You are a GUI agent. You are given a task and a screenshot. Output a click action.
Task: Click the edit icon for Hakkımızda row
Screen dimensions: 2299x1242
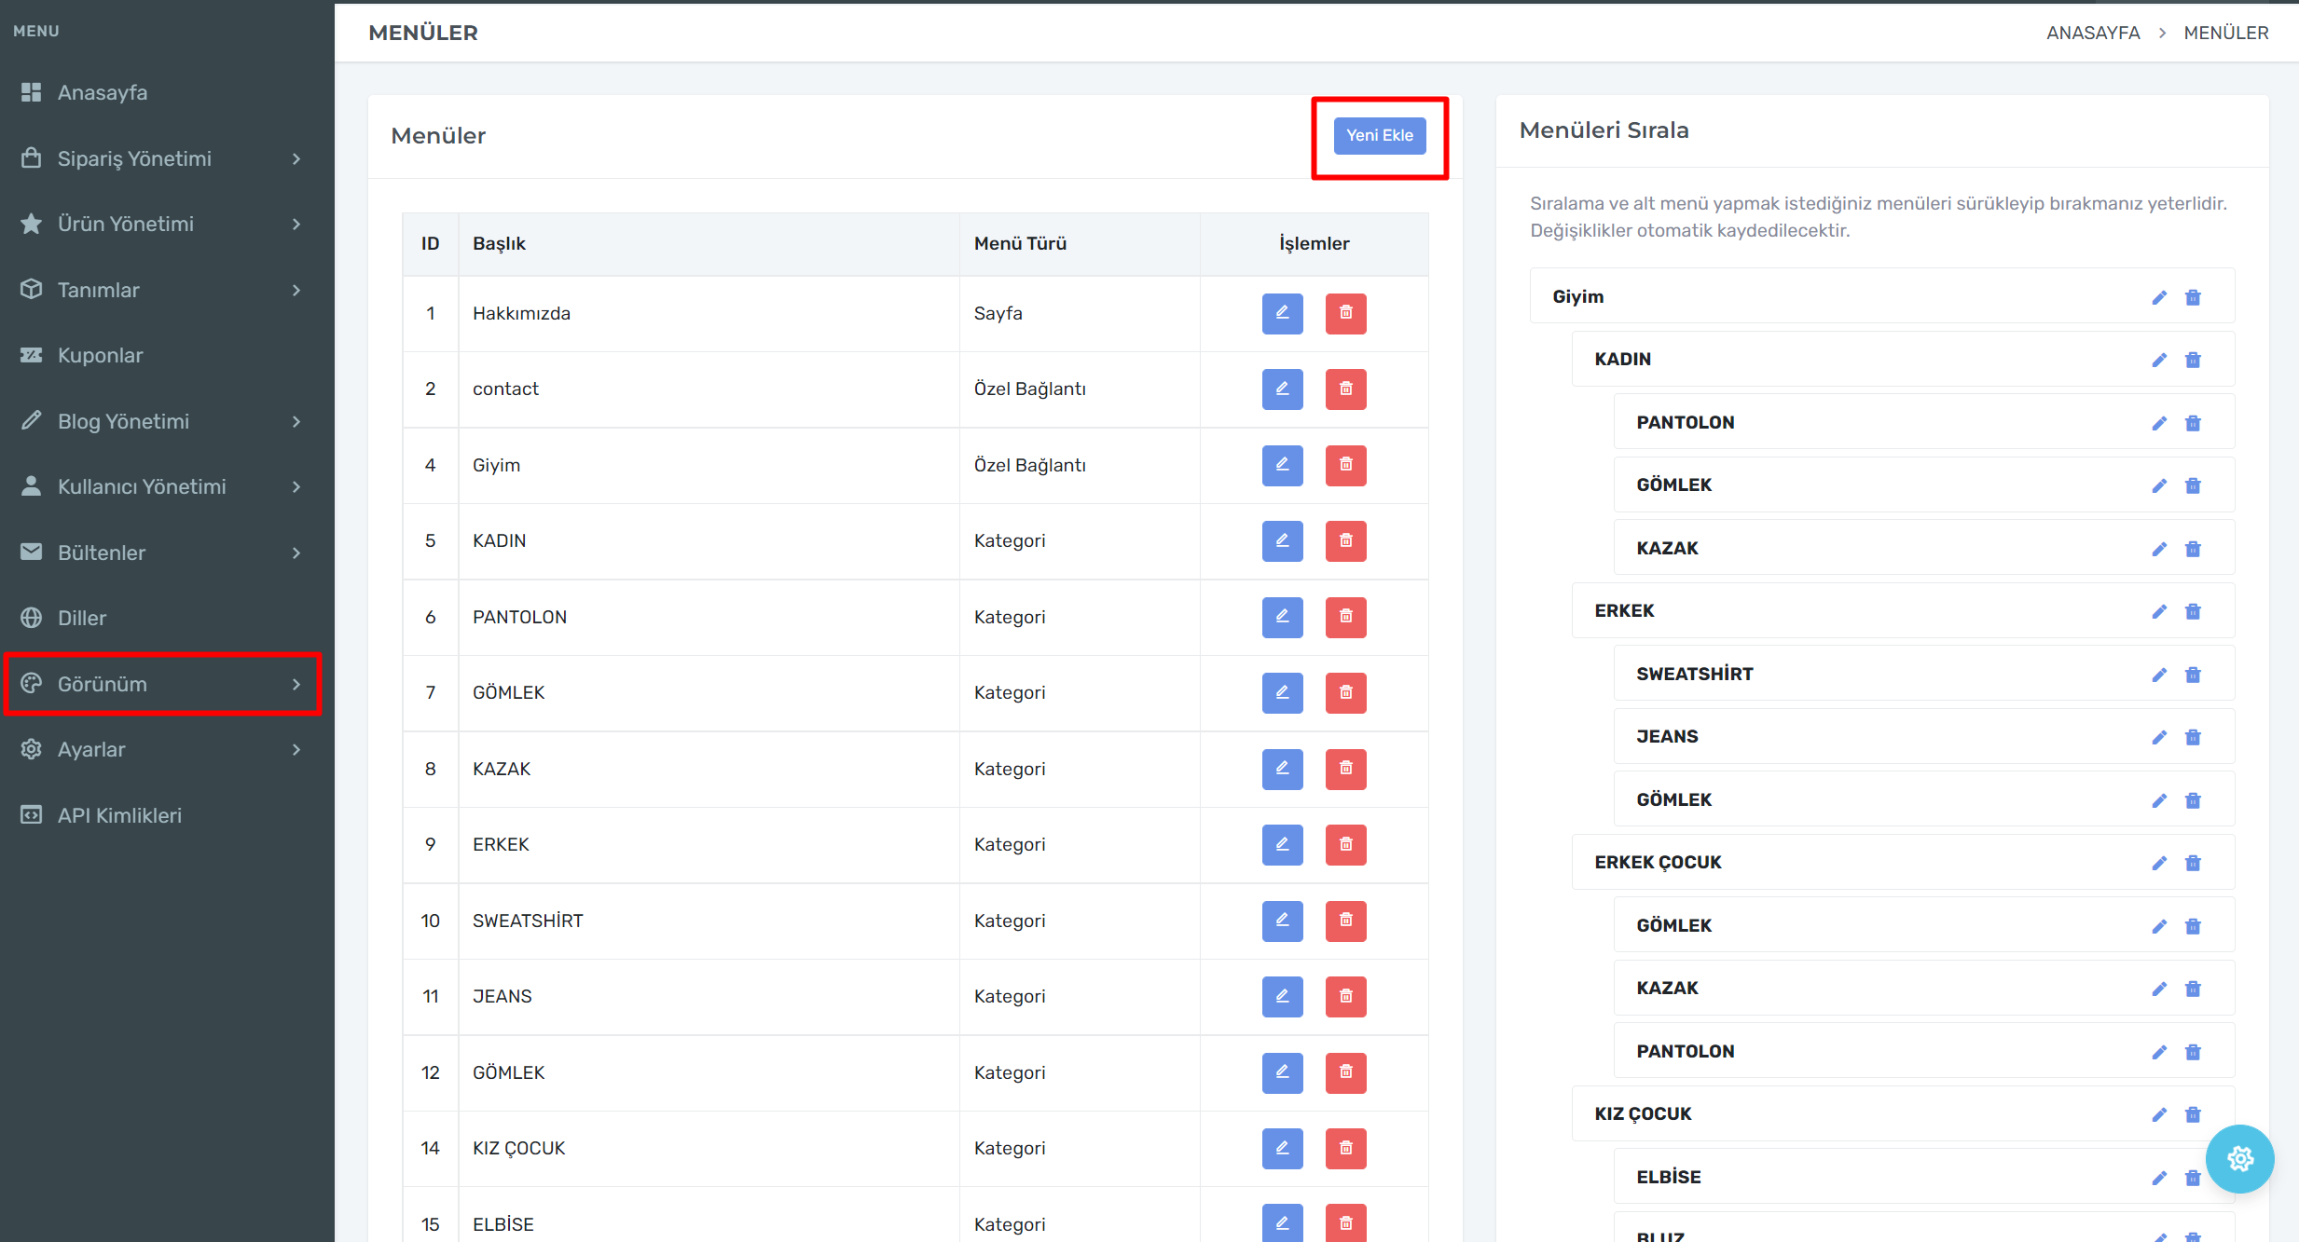tap(1282, 313)
